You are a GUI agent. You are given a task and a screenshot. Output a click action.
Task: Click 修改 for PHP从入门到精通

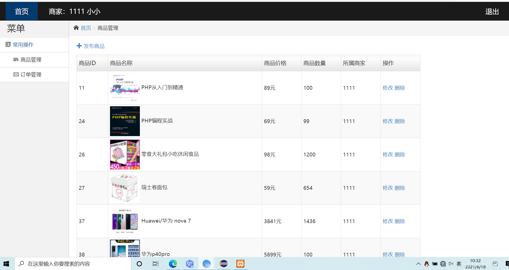point(388,88)
